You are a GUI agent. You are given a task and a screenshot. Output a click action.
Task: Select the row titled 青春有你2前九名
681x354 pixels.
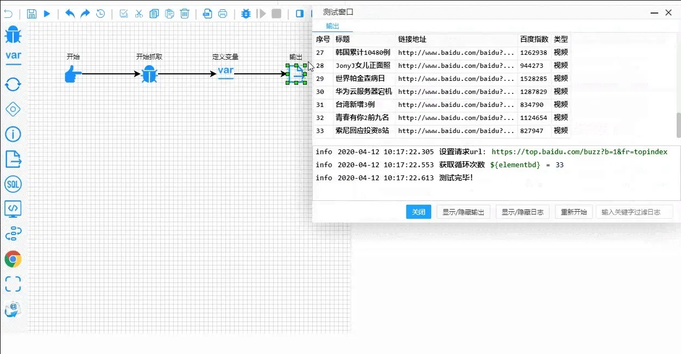pyautogui.click(x=442, y=118)
